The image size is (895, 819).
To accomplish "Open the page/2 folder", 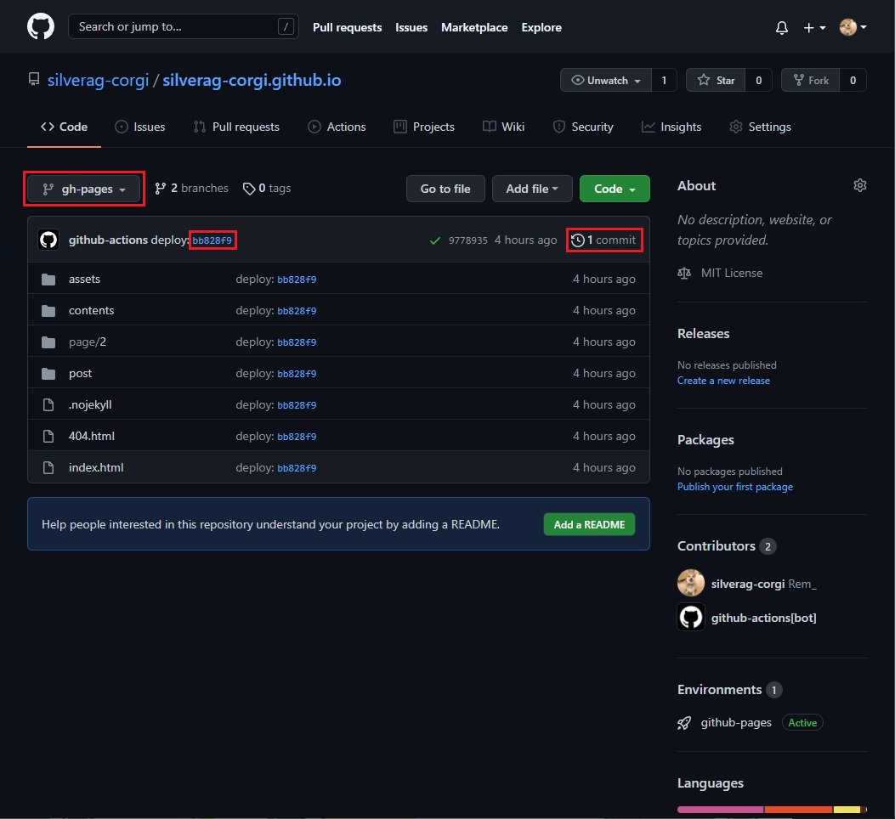I will click(88, 342).
